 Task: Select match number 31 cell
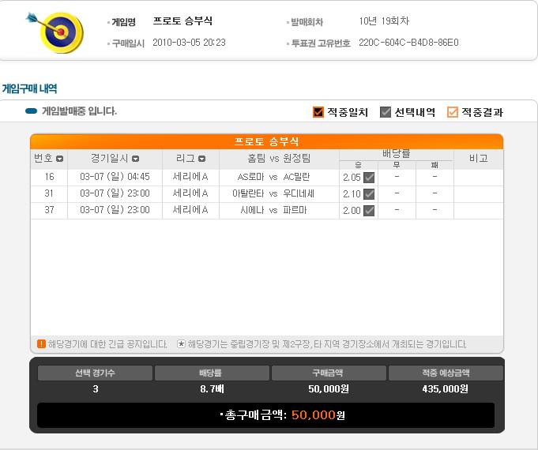pyautogui.click(x=49, y=193)
